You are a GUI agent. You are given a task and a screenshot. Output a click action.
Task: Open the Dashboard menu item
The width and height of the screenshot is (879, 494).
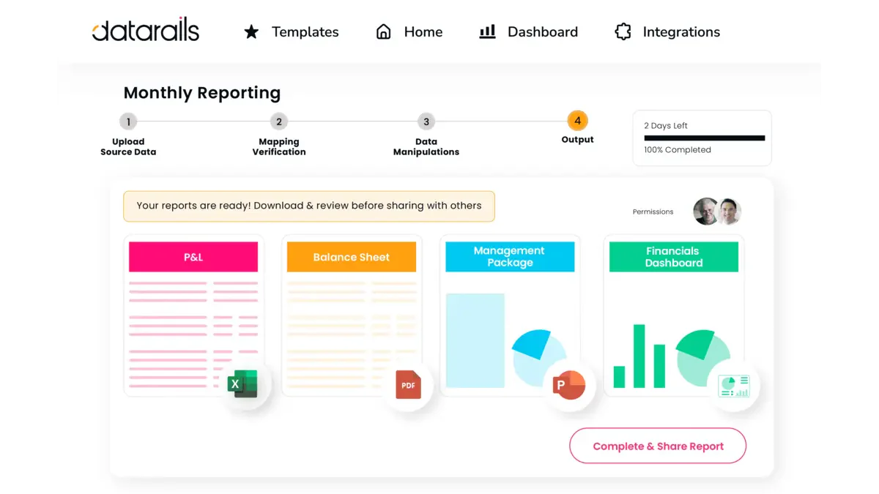pyautogui.click(x=543, y=32)
